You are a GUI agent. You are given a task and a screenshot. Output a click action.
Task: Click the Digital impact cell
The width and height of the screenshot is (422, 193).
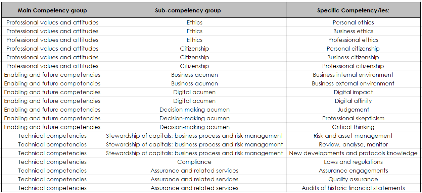click(353, 92)
